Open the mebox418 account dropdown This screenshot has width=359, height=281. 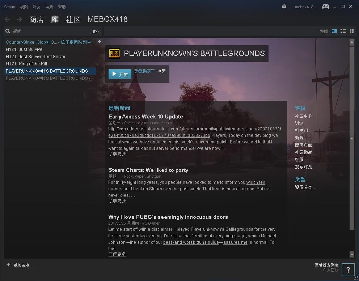[x=304, y=7]
